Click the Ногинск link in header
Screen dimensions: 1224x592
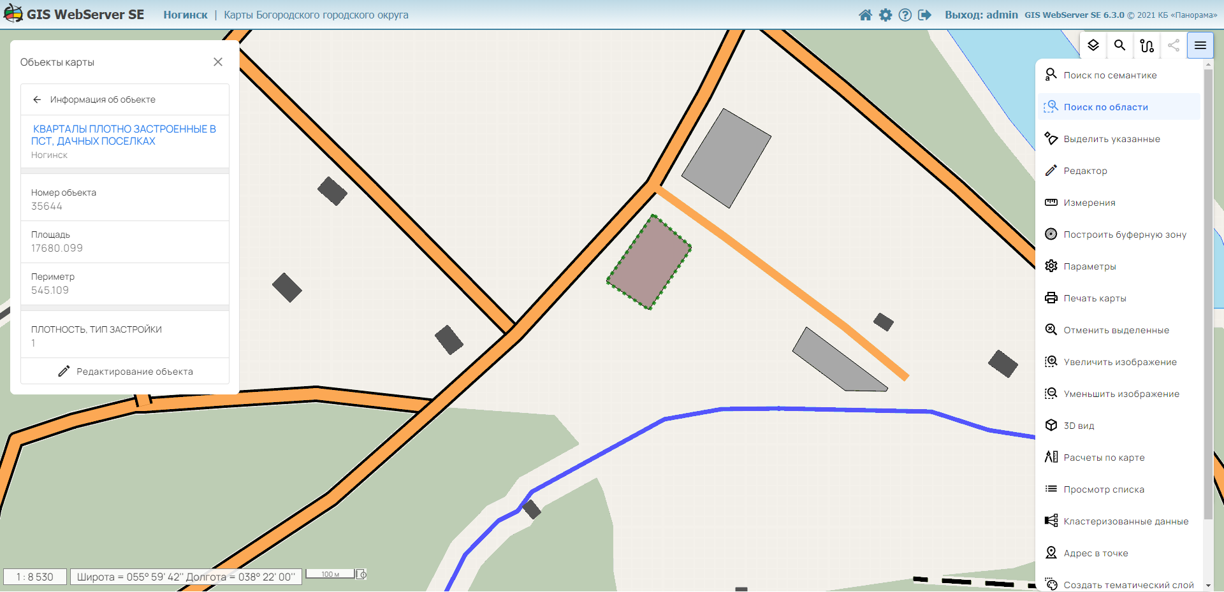[x=185, y=15]
